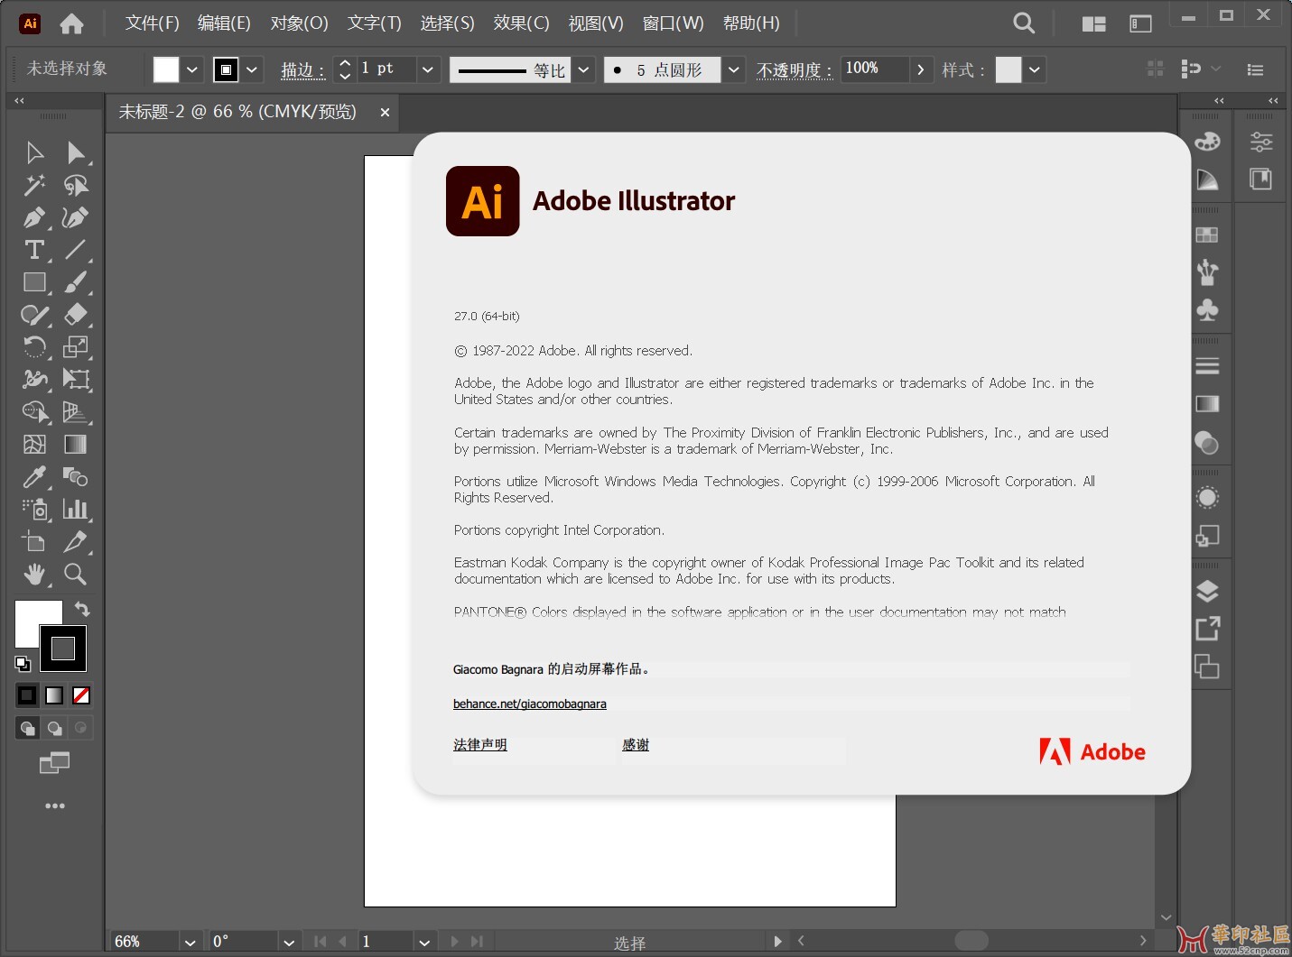Reset to default fill and stroke
This screenshot has height=957, width=1292.
(x=23, y=664)
